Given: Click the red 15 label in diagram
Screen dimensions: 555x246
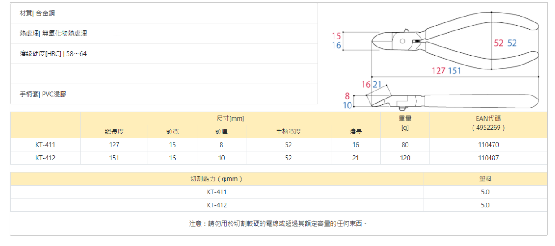Looking at the screenshot, I should pos(336,36).
